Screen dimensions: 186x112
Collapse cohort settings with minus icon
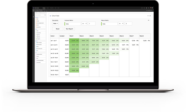coord(148,20)
